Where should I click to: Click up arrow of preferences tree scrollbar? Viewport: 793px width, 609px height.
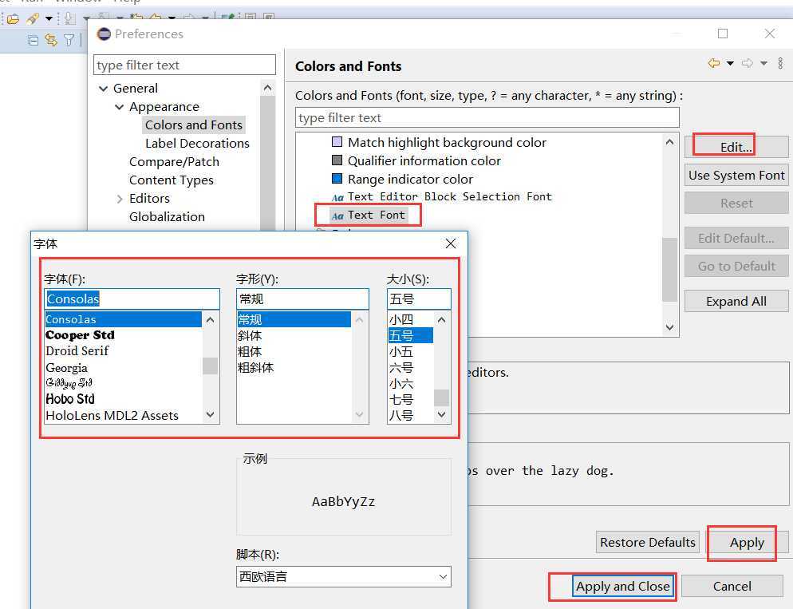(267, 88)
